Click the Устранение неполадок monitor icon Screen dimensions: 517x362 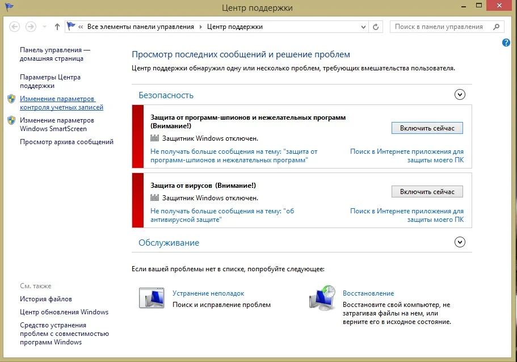coord(152,298)
